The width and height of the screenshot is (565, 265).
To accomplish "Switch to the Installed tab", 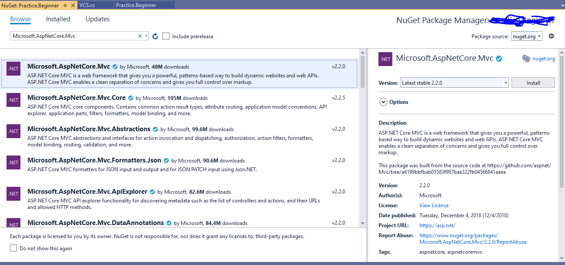I will point(58,19).
